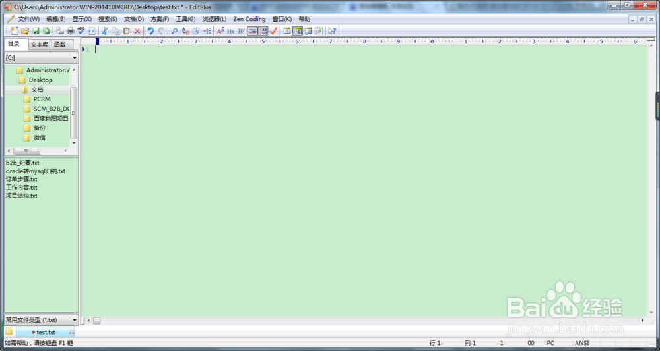
Task: Click the Copy icon in toolbar
Action: point(116,31)
